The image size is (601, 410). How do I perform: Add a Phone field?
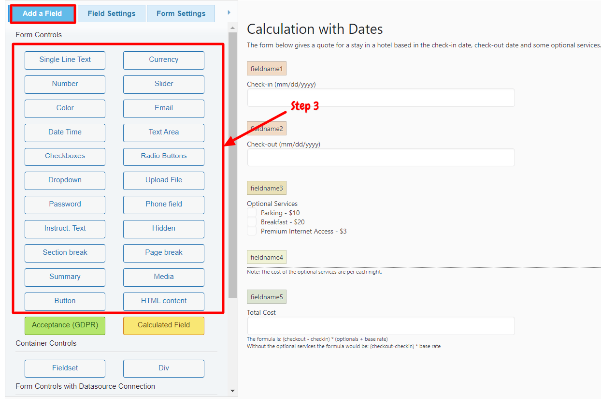pos(164,205)
